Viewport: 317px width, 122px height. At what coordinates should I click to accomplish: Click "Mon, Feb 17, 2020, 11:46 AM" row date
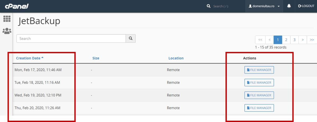coord(38,70)
